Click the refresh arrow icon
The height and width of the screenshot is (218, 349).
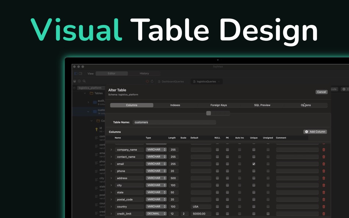click(152, 81)
